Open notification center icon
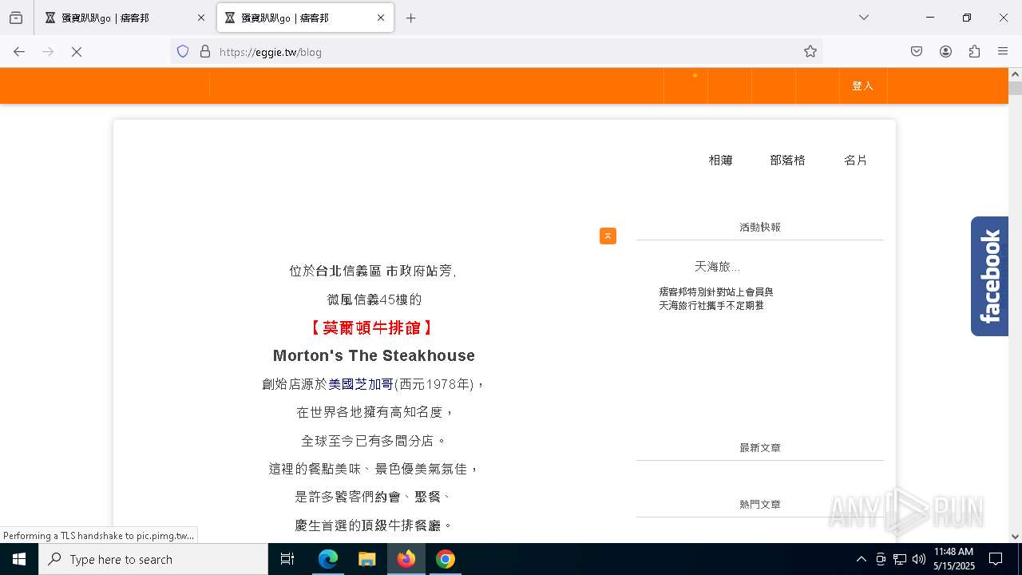Screen dimensions: 1022x575 pos(996,559)
